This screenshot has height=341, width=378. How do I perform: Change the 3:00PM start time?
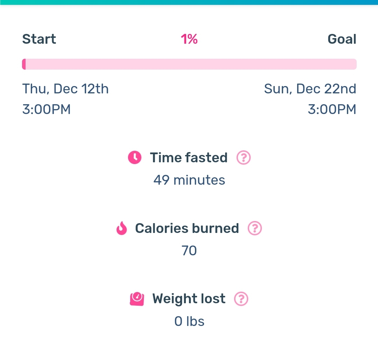[x=47, y=109]
